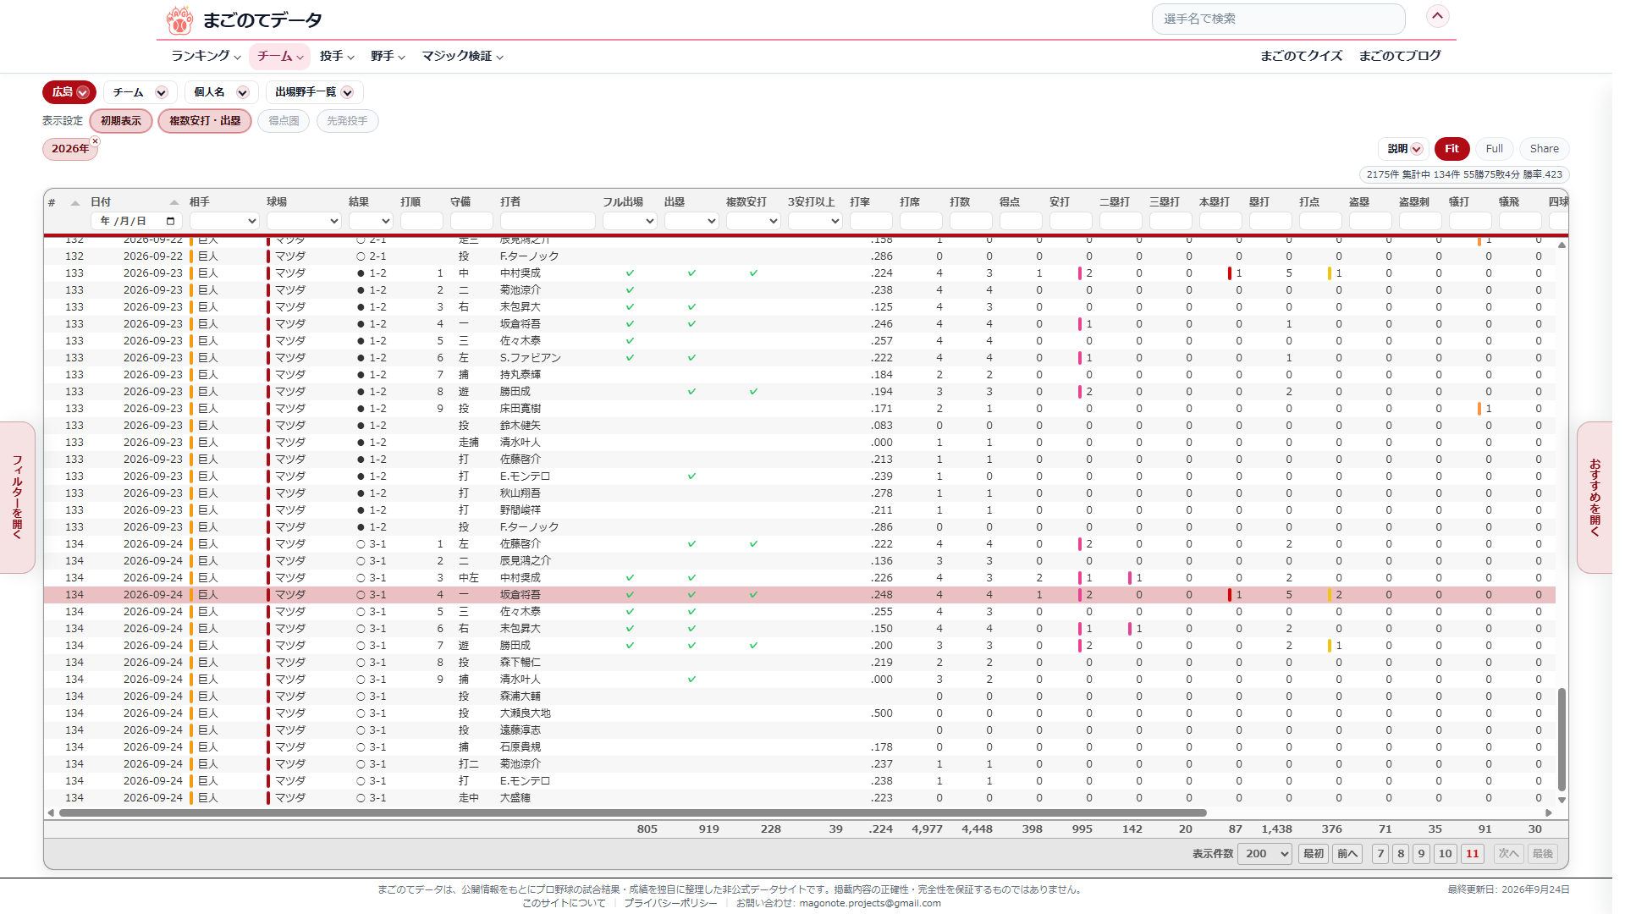Screen dimensions: 1625x914
Task: Enable the 得点圏 display setting
Action: tap(284, 121)
